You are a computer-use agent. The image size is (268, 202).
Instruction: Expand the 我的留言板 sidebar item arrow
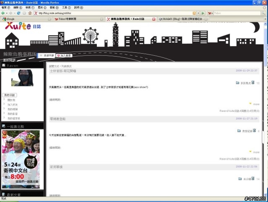click(x=4, y=117)
